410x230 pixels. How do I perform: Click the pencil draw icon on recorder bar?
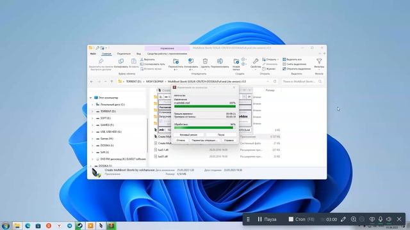(343, 219)
